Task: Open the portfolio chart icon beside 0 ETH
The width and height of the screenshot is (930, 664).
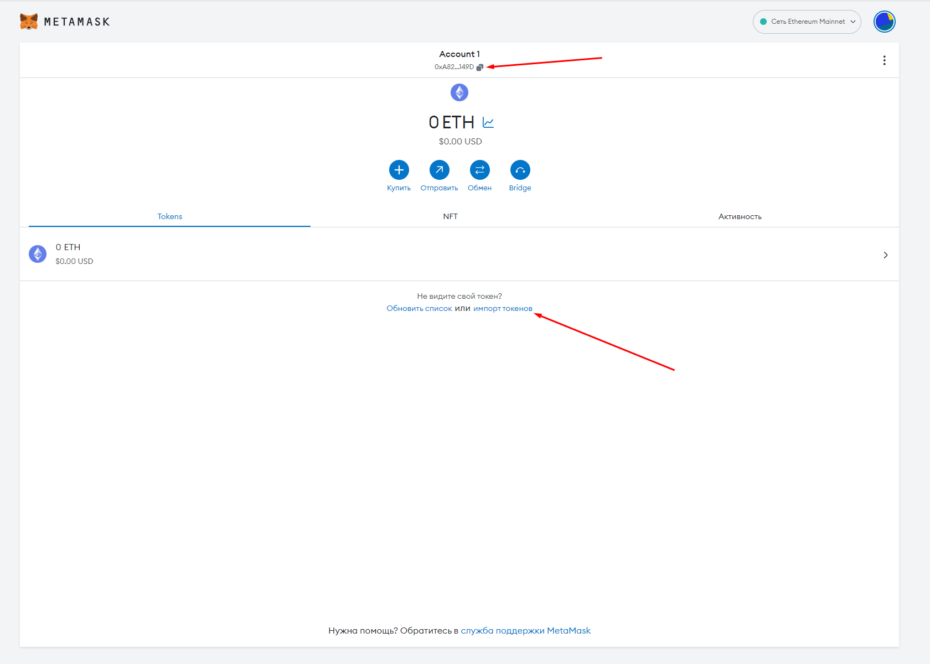Action: click(x=488, y=122)
